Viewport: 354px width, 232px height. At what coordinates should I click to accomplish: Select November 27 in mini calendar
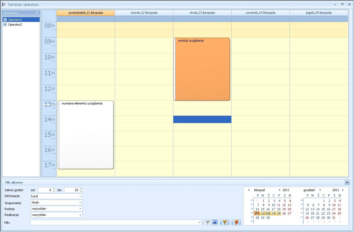289,213
